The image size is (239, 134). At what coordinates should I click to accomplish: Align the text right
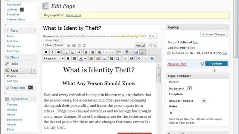[99, 52]
